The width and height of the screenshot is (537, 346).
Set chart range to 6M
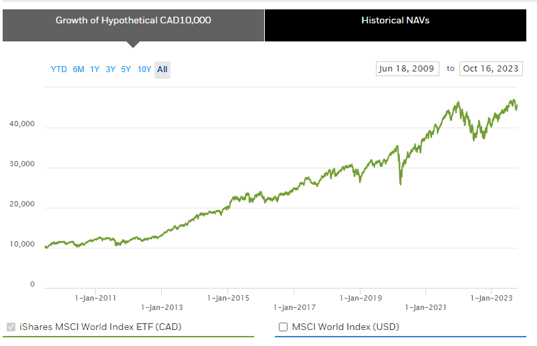(78, 69)
